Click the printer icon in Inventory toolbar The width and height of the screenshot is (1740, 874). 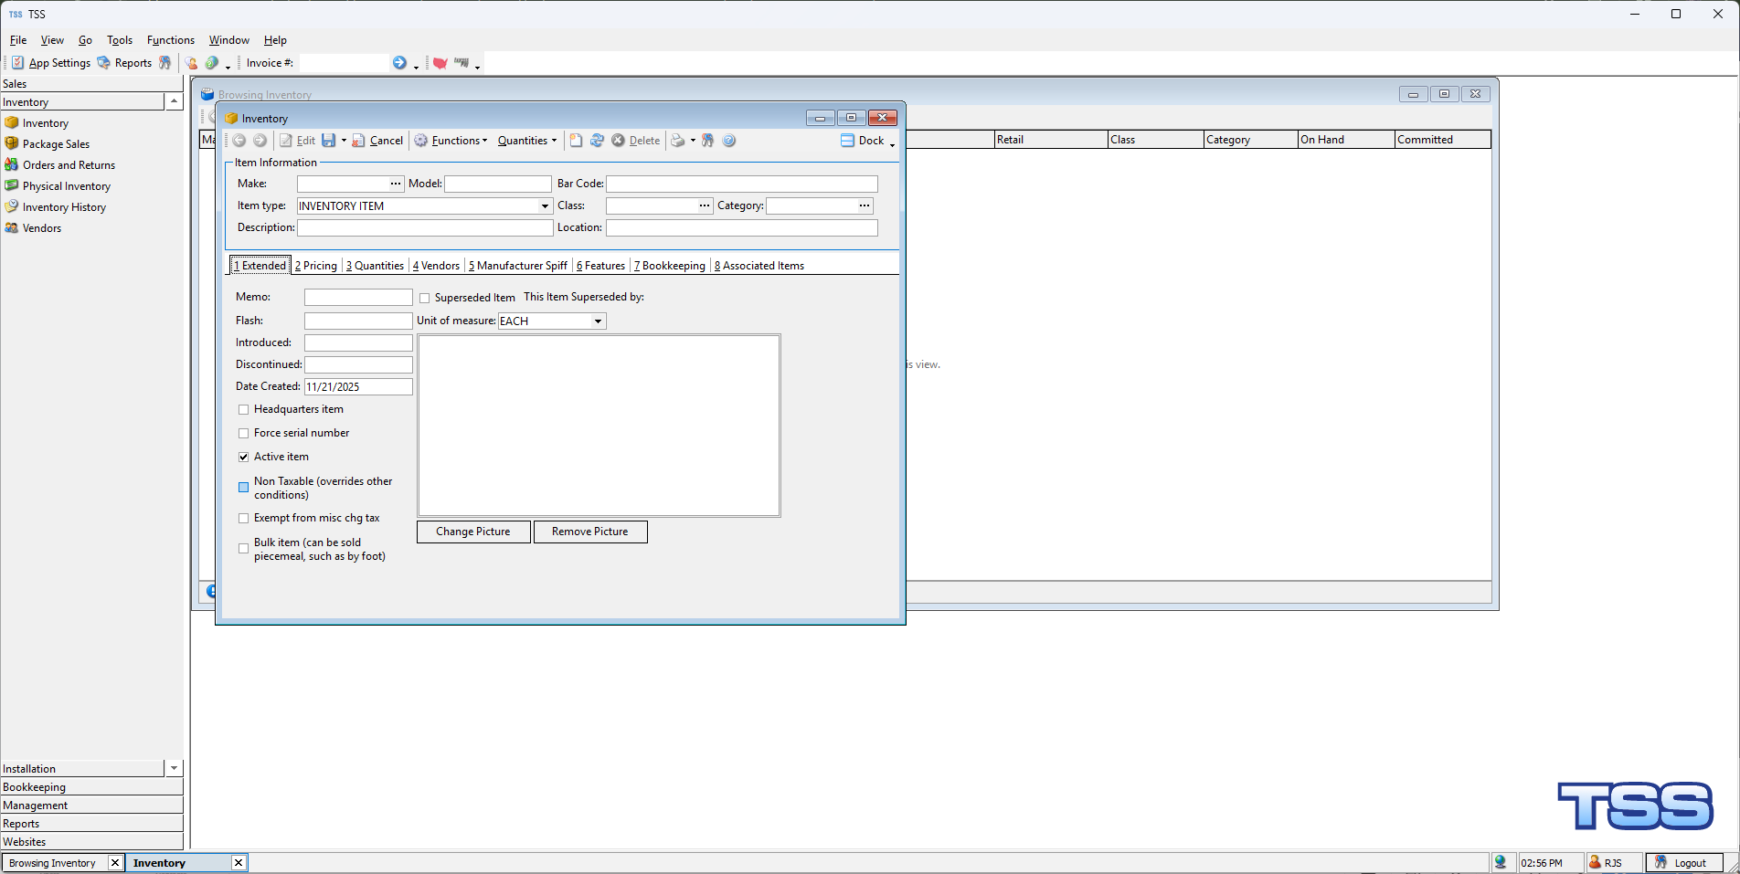click(x=677, y=141)
